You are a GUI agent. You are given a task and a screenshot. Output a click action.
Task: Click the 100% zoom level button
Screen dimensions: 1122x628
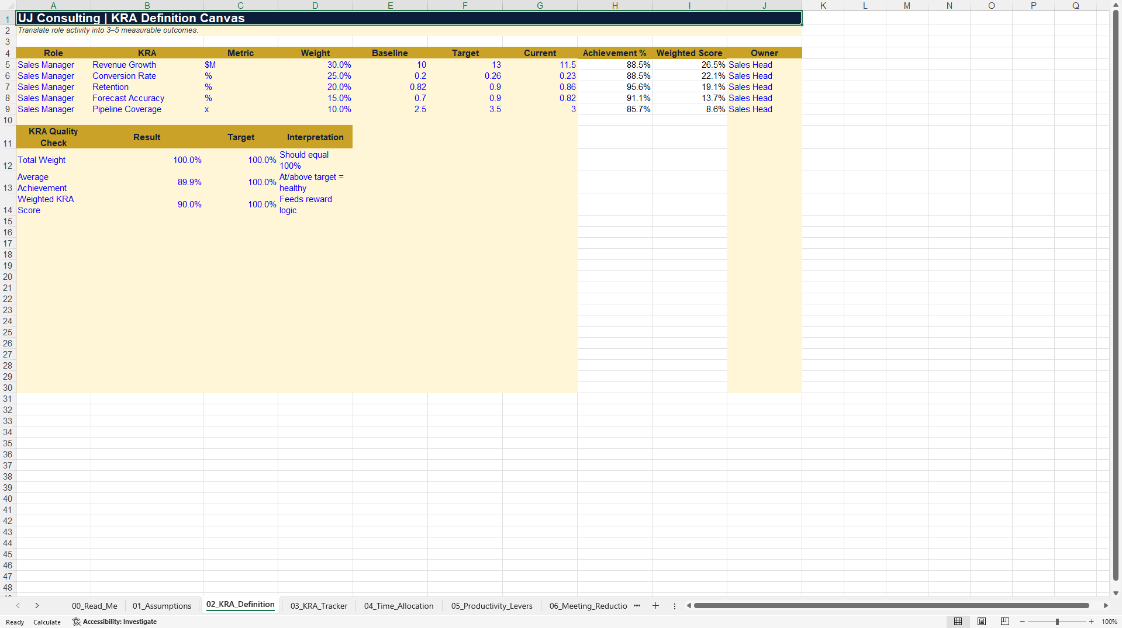(1109, 622)
